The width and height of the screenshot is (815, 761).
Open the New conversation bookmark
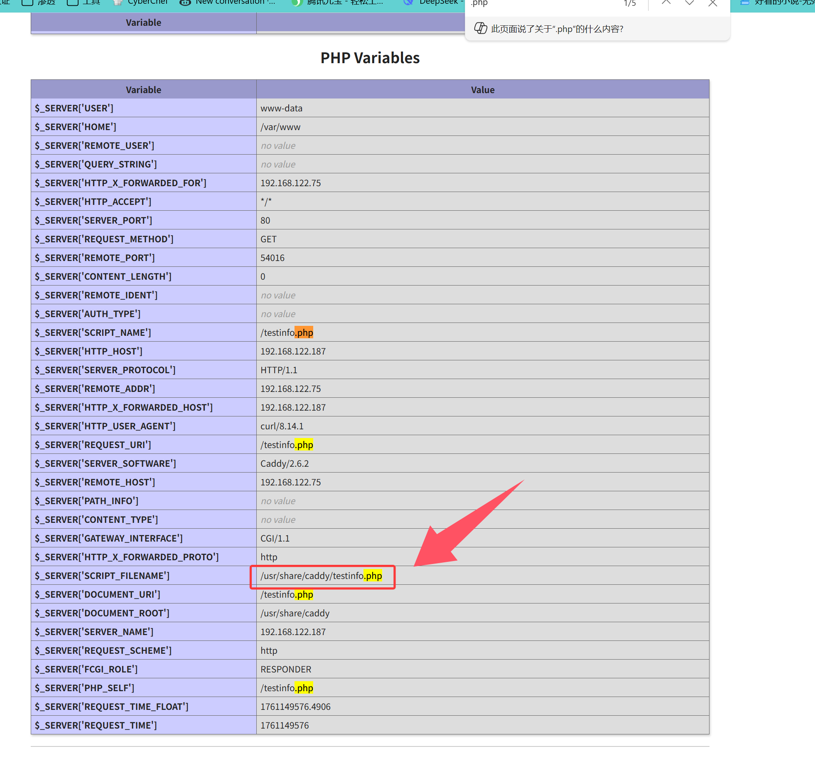[228, 2]
